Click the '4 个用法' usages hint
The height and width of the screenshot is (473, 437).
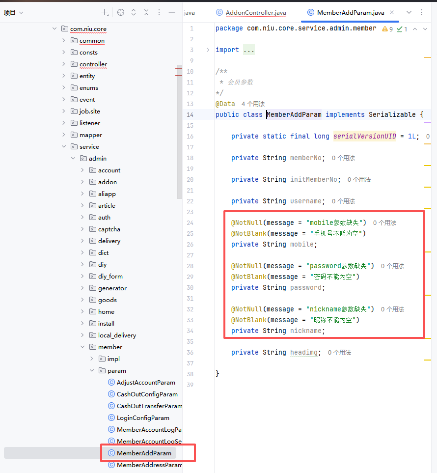click(x=253, y=104)
